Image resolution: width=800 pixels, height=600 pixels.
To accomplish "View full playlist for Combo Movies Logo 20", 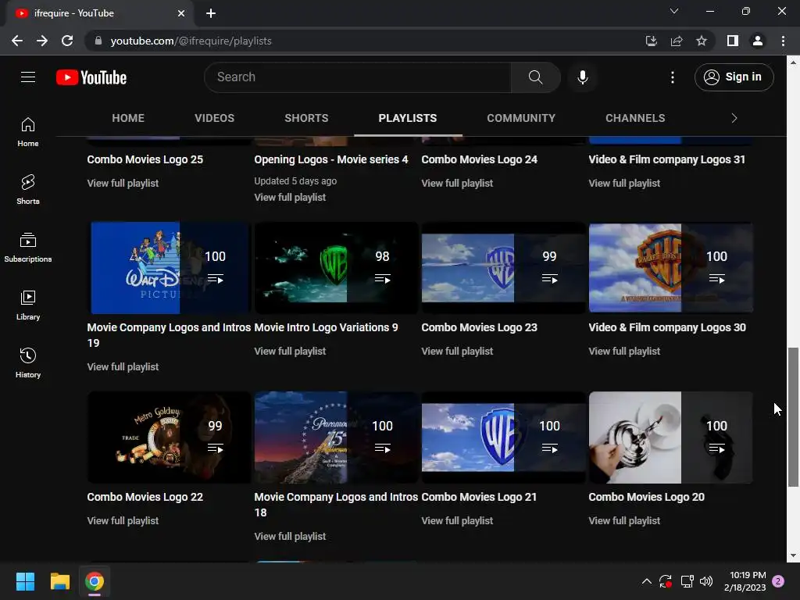I will tap(624, 521).
